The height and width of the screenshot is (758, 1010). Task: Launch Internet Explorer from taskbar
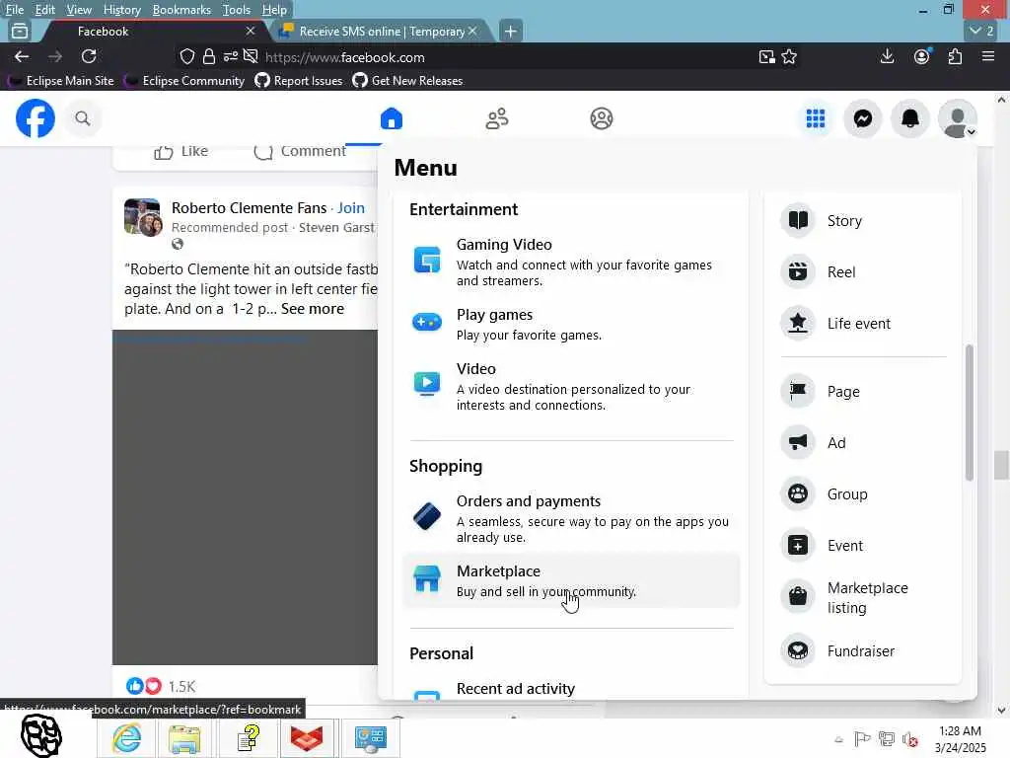(126, 738)
